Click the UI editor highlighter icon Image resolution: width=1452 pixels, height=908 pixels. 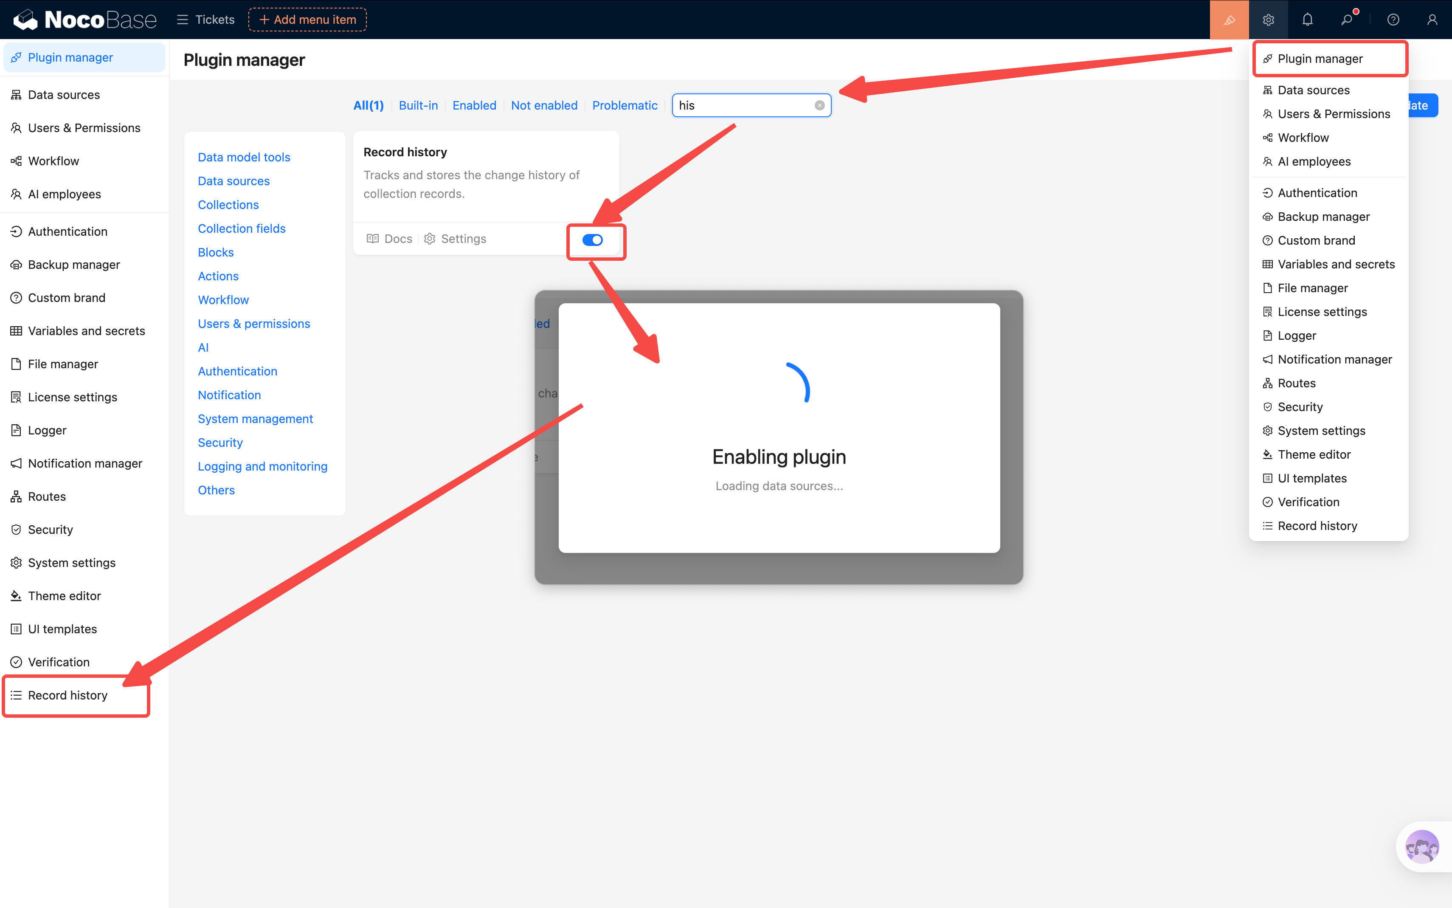pos(1229,20)
